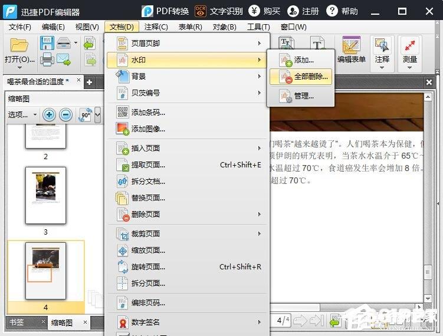
Task: Close the document pane with X
Action: (x=429, y=82)
